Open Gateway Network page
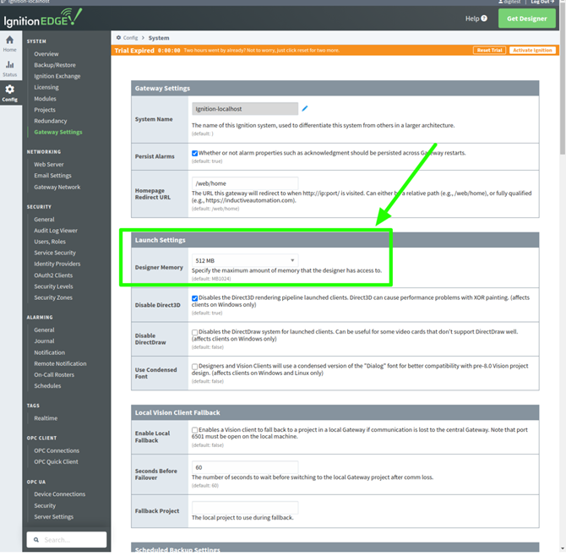 click(57, 187)
